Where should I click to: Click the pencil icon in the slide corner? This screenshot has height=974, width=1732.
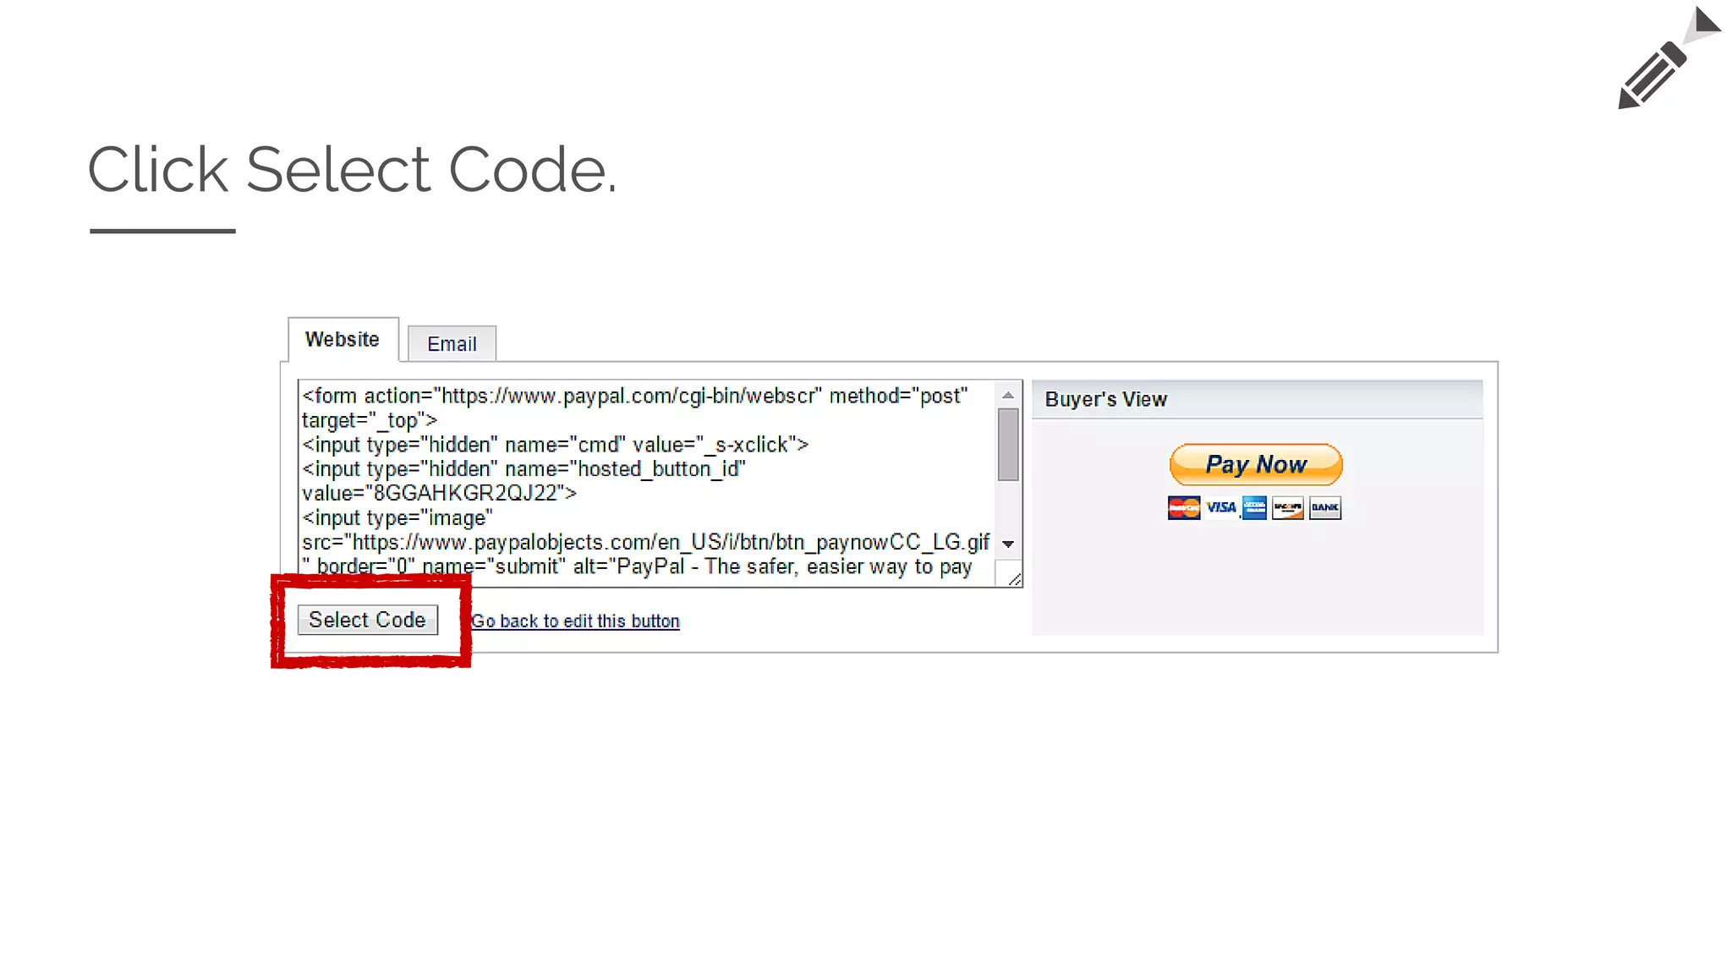click(x=1653, y=74)
